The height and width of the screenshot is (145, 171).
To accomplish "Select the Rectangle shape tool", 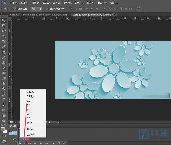I will [4, 110].
